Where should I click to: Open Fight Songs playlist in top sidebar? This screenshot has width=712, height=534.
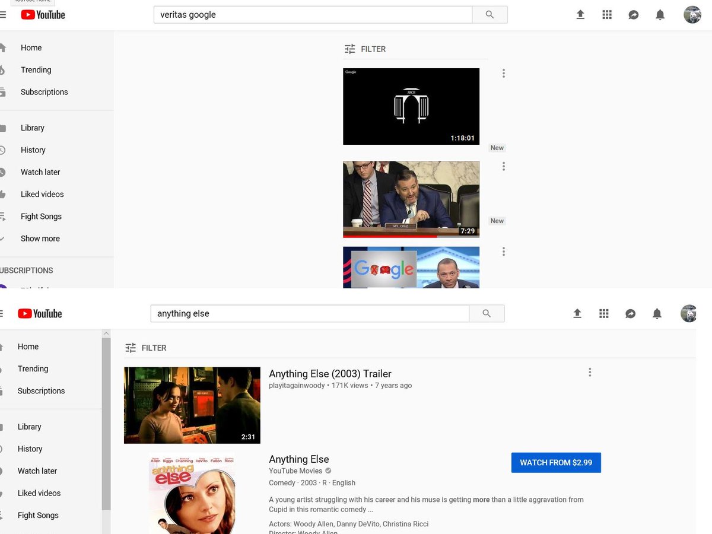coord(41,217)
